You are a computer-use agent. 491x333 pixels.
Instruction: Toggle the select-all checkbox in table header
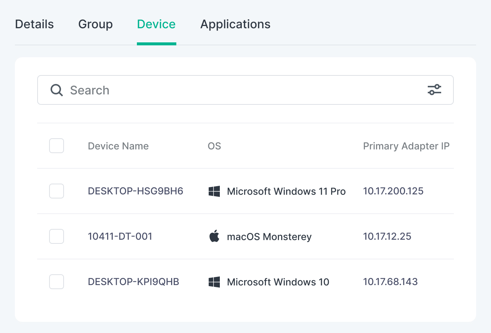pos(57,146)
